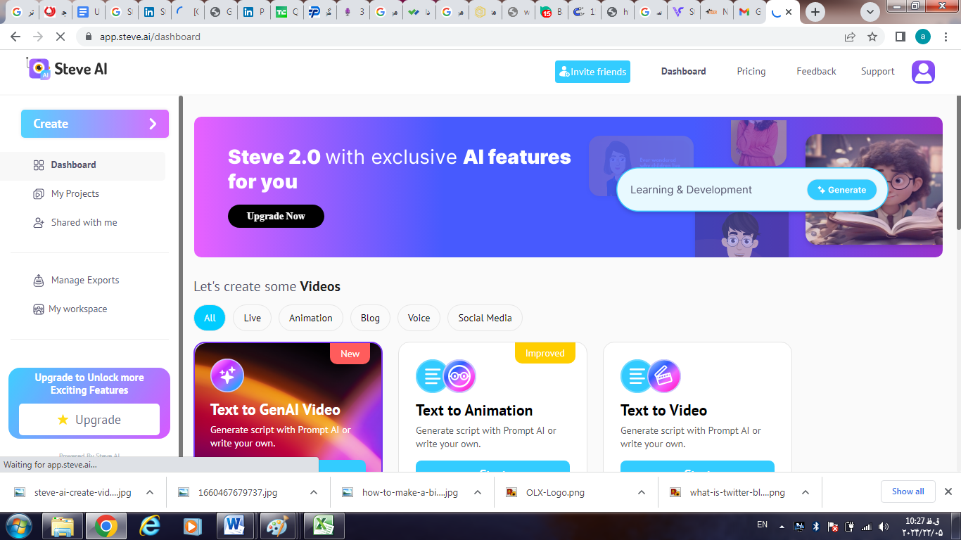Click the Steve AI logo
The width and height of the screenshot is (961, 540).
point(68,69)
